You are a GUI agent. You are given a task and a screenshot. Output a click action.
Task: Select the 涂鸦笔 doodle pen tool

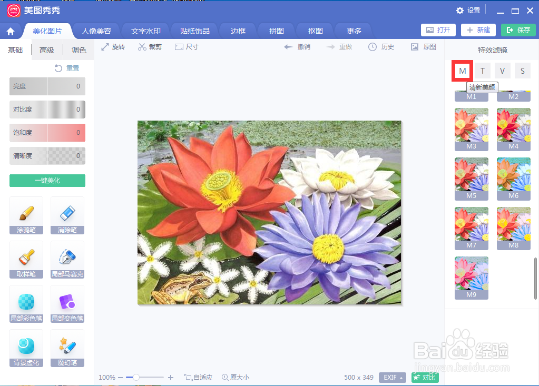pos(26,215)
